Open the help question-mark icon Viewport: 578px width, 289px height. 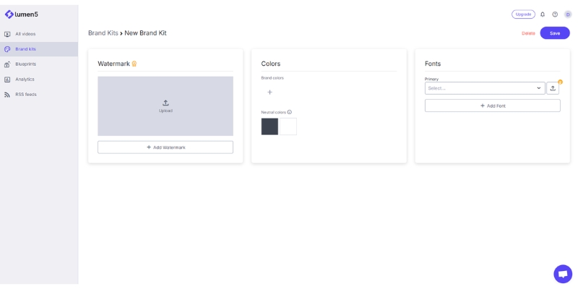[x=555, y=14]
